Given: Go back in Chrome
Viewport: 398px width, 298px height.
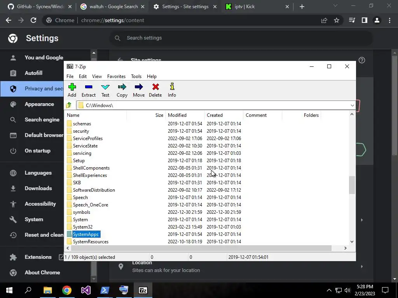Looking at the screenshot, I should click(9, 20).
